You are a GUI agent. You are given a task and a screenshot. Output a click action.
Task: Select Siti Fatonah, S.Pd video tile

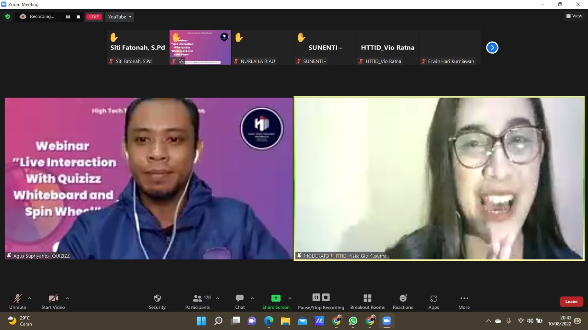tap(138, 47)
